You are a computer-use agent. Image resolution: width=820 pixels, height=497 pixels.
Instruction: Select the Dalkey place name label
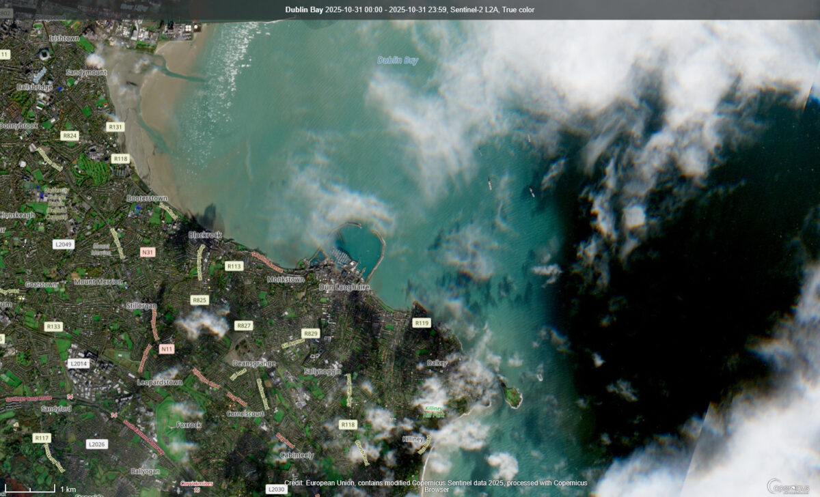[x=437, y=361]
